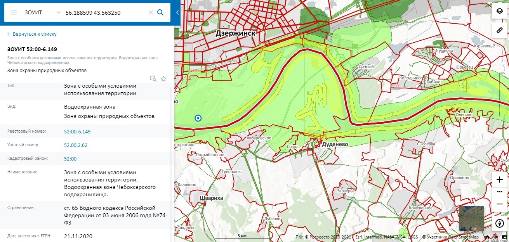Zoom to object on map icon
This screenshot has height=242, width=509.
click(x=153, y=79)
